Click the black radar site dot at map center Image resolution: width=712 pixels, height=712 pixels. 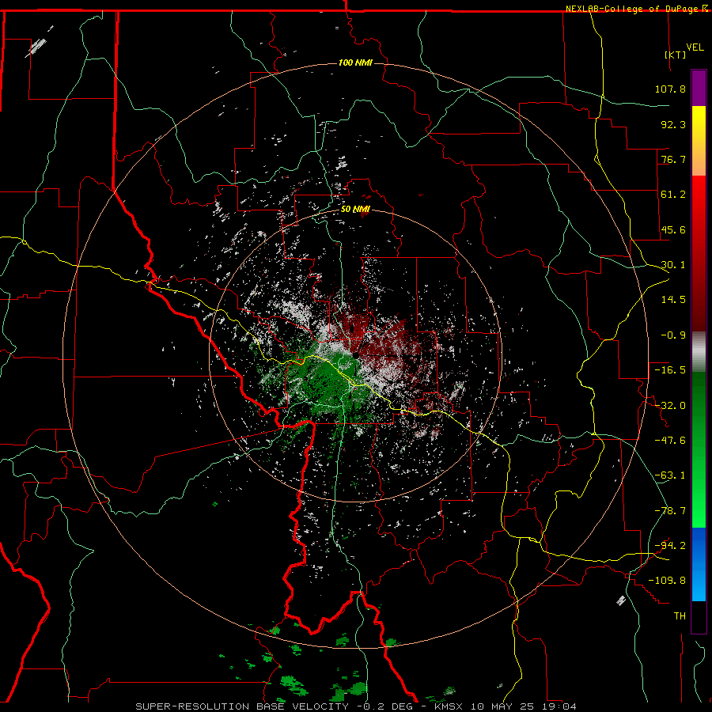point(356,355)
